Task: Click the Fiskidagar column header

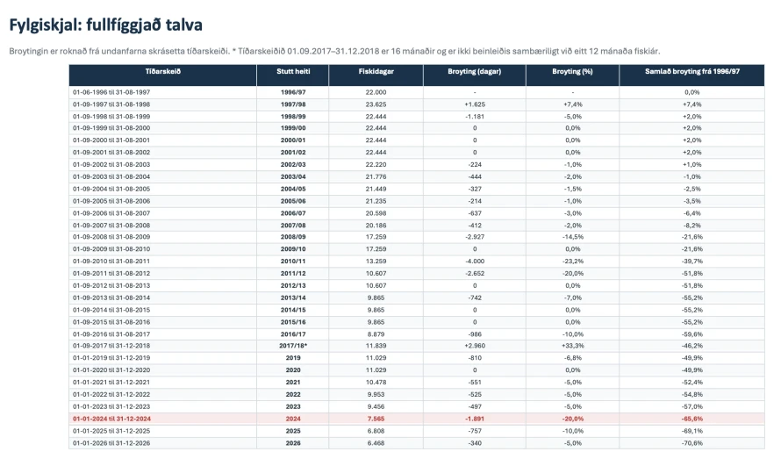Action: [x=376, y=71]
